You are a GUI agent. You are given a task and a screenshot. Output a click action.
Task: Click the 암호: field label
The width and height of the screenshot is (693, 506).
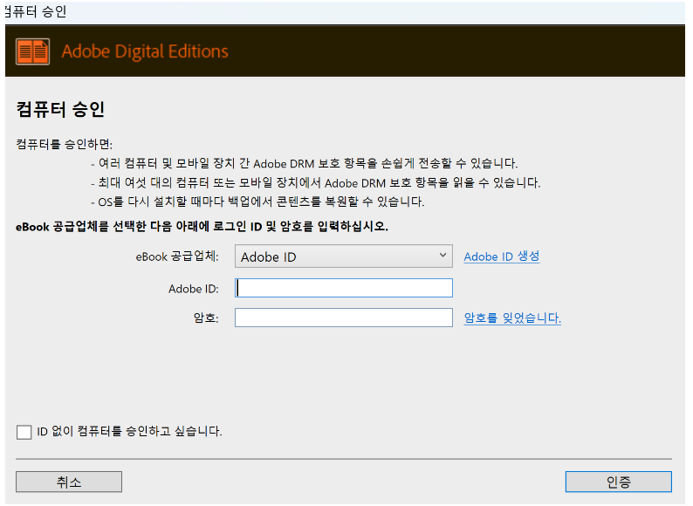[206, 318]
